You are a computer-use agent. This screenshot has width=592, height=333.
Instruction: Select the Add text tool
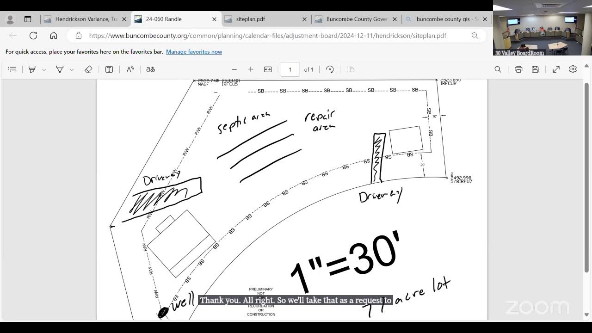coord(109,69)
